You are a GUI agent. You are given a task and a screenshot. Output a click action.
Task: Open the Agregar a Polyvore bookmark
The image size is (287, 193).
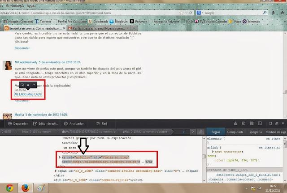pos(164,22)
